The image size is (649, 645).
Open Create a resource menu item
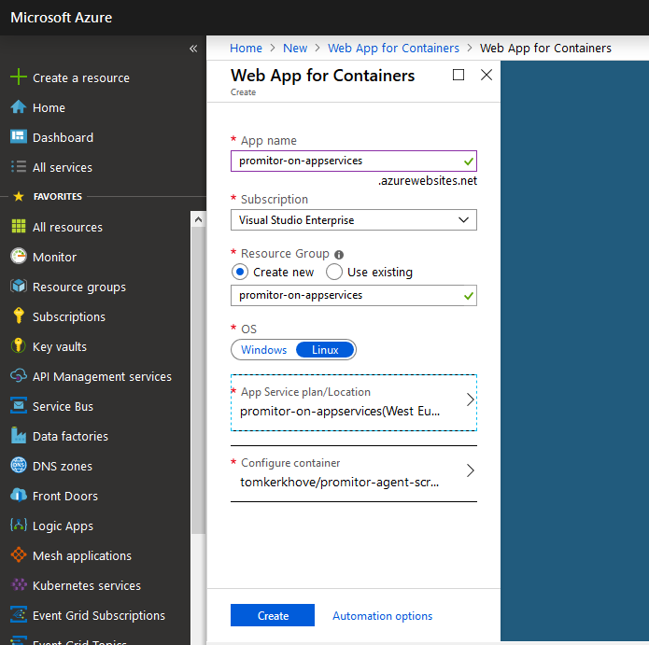81,77
